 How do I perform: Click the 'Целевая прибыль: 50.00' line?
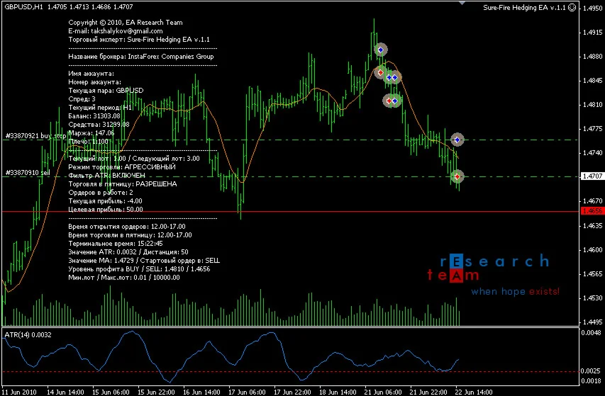point(106,210)
